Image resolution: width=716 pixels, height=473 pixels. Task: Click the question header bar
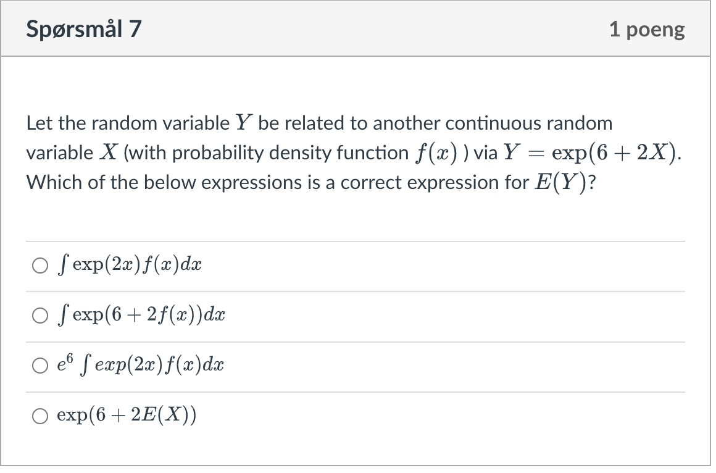click(x=355, y=28)
